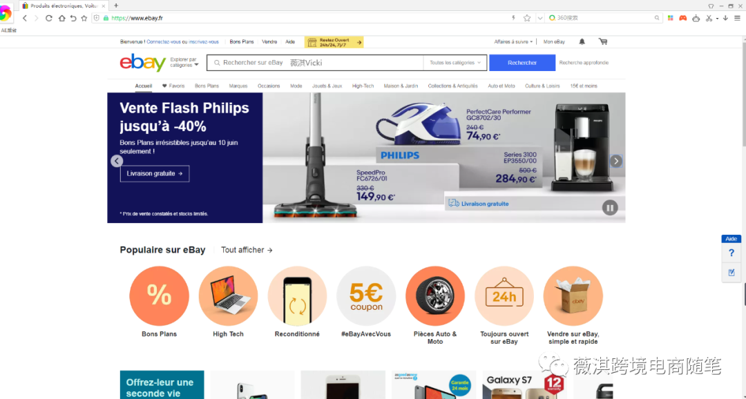
Task: Open Mon eBay link
Action: pyautogui.click(x=554, y=42)
